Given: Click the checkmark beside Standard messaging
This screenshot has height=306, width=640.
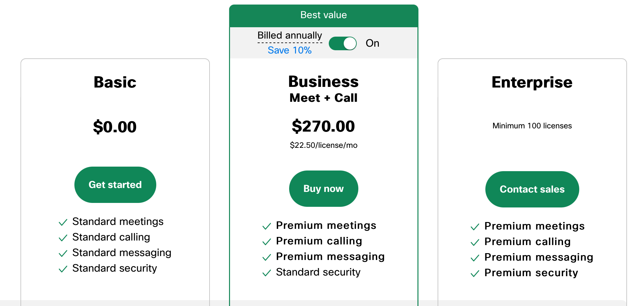Looking at the screenshot, I should pos(62,253).
